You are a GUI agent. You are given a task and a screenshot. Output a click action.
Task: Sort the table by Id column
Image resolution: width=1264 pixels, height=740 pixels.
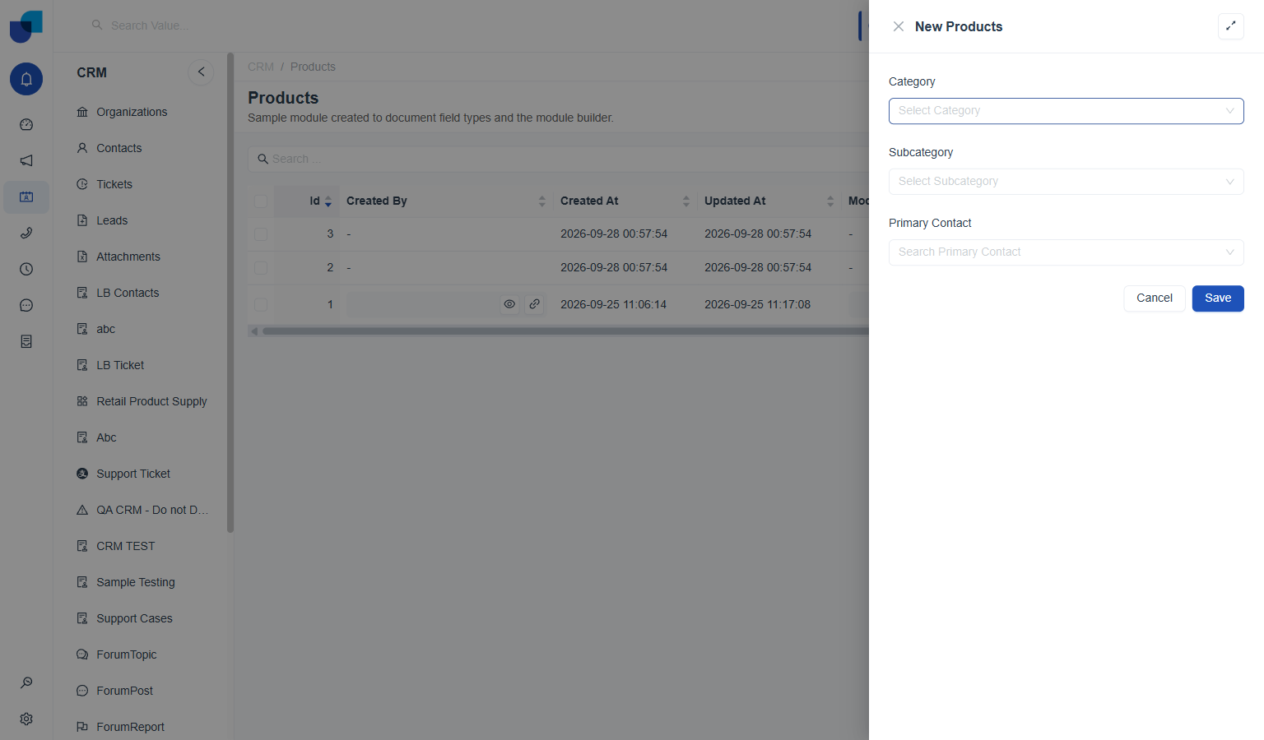tap(328, 201)
